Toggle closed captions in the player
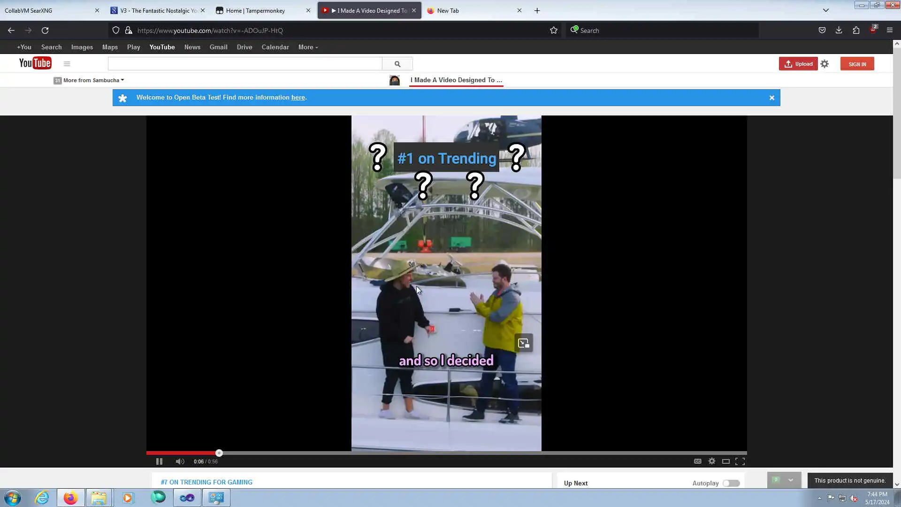Screen dimensions: 901x507 pos(698,461)
